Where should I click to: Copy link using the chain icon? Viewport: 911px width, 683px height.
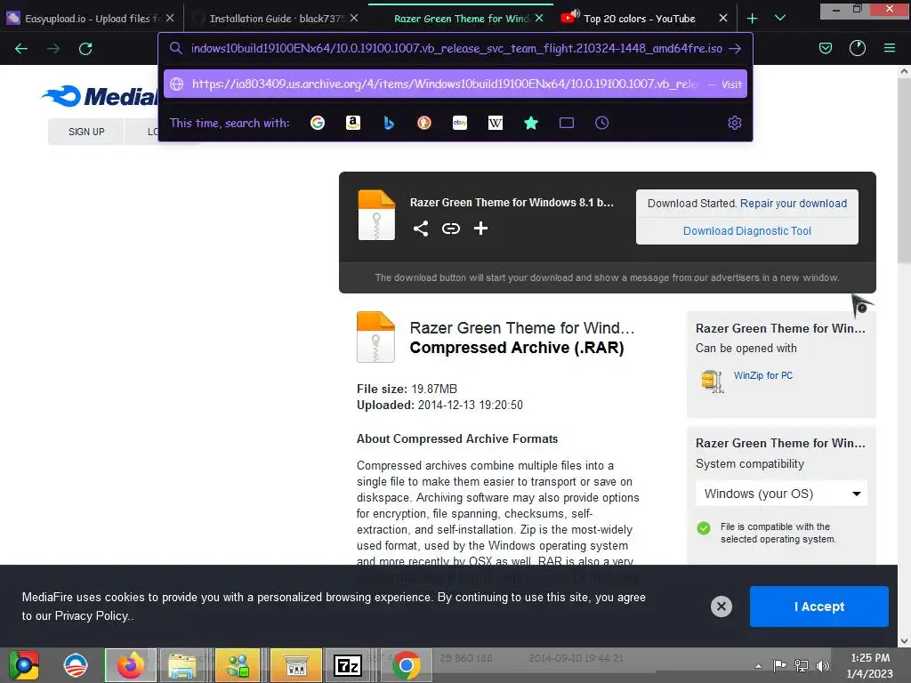(x=451, y=229)
